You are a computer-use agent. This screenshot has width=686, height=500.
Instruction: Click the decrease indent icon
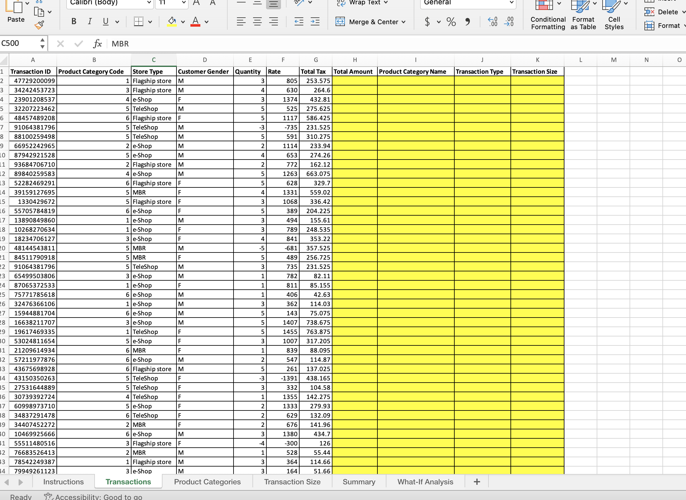coord(299,22)
